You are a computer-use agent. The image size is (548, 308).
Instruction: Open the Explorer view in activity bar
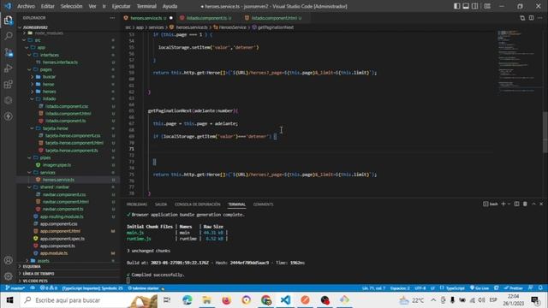[x=8, y=21]
